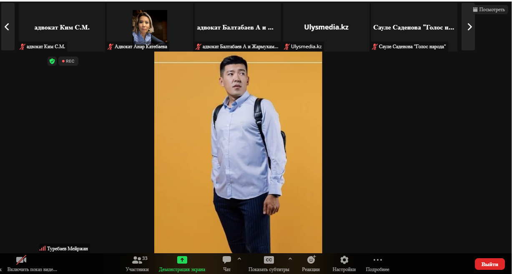The image size is (512, 274).
Task: Click the REC recording indicator
Action: click(68, 61)
